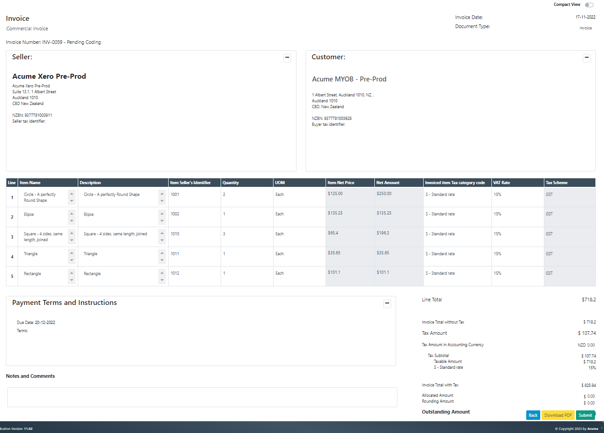The image size is (604, 433).
Task: Click the up arrow beside Square description
Action: tap(162, 233)
